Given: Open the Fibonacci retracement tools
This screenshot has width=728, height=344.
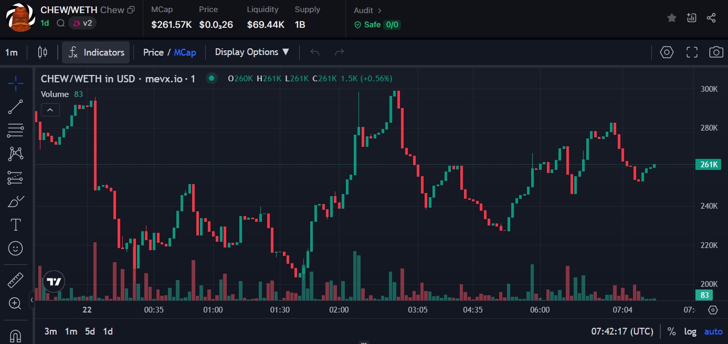Looking at the screenshot, I should [x=16, y=130].
